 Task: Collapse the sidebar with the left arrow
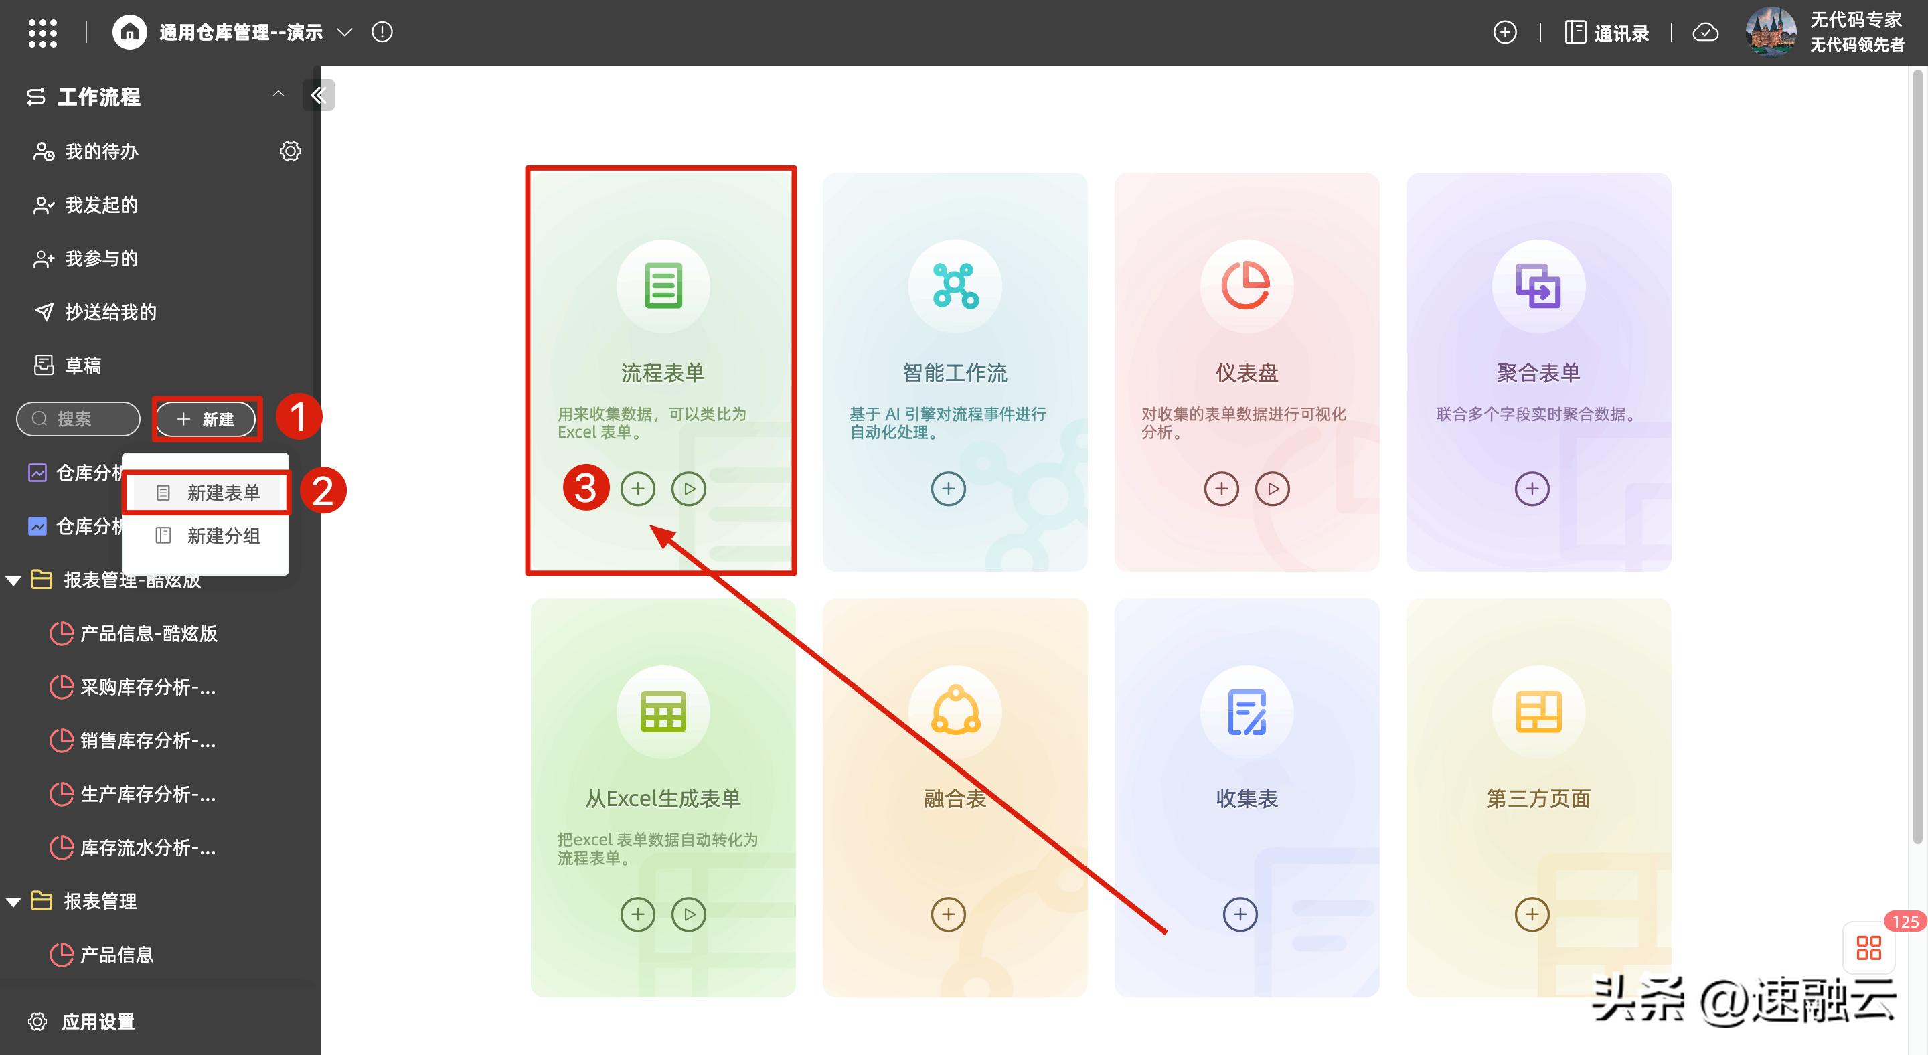[318, 94]
